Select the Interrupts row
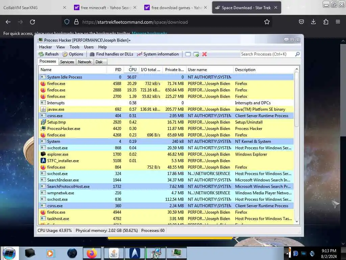The width and height of the screenshot is (346, 260). (x=166, y=103)
